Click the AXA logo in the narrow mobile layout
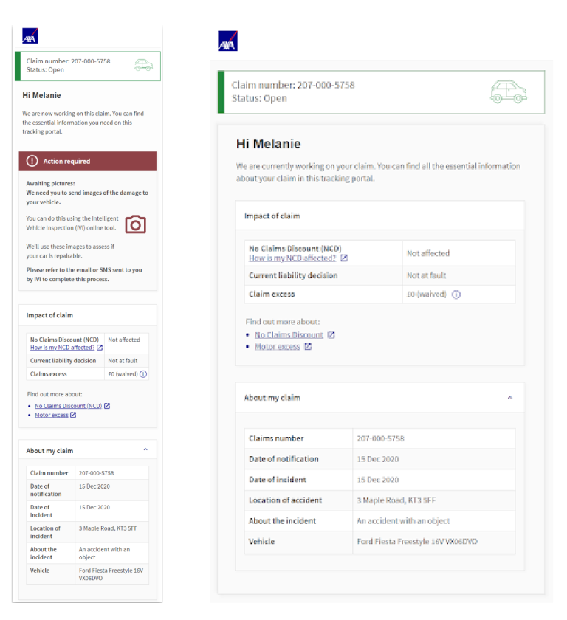 30,36
